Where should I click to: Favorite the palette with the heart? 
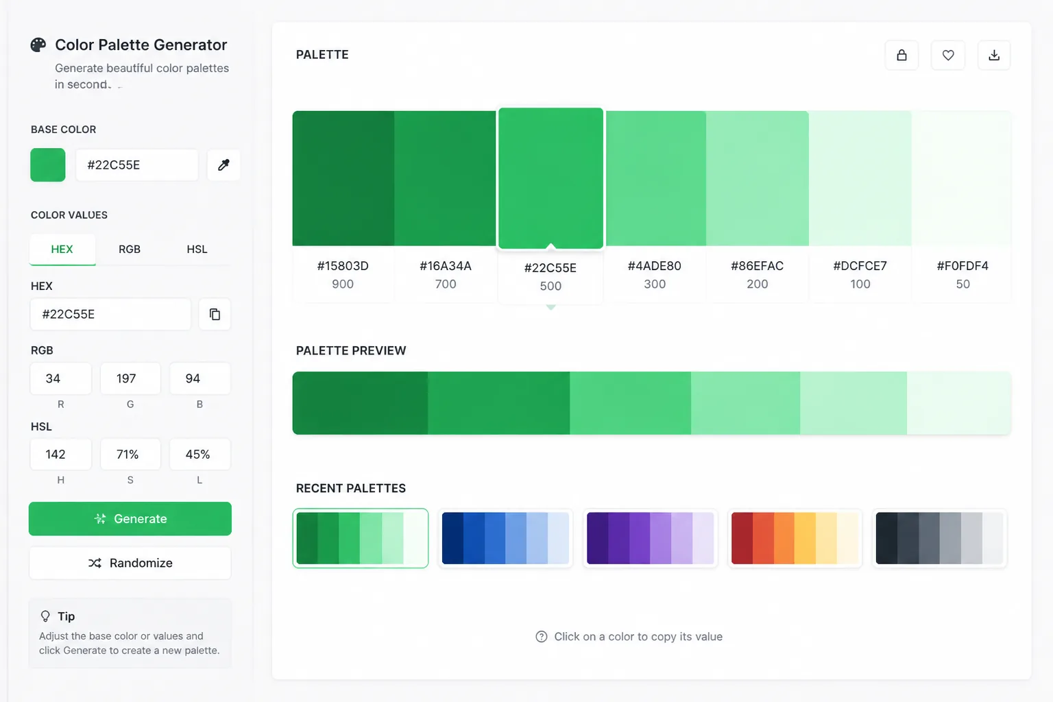pos(948,55)
